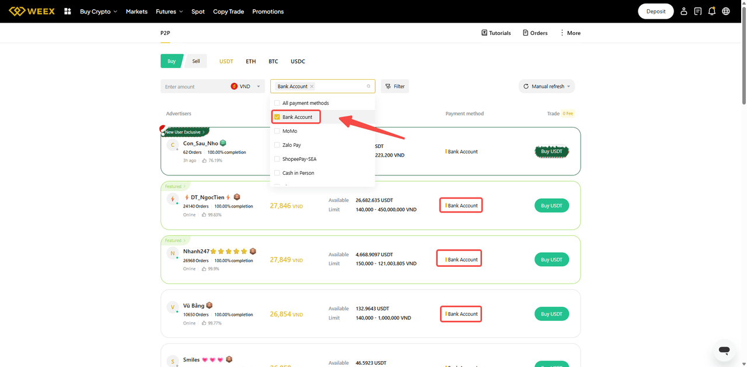Click Buy USDT for DT_NgocTien
This screenshot has height=367, width=747.
pos(551,206)
